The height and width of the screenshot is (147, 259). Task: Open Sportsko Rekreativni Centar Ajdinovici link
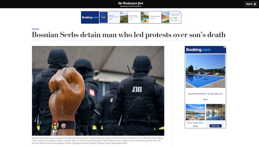coord(205,94)
